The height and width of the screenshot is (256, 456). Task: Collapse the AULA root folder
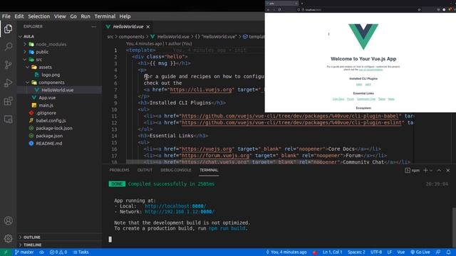click(x=21, y=36)
